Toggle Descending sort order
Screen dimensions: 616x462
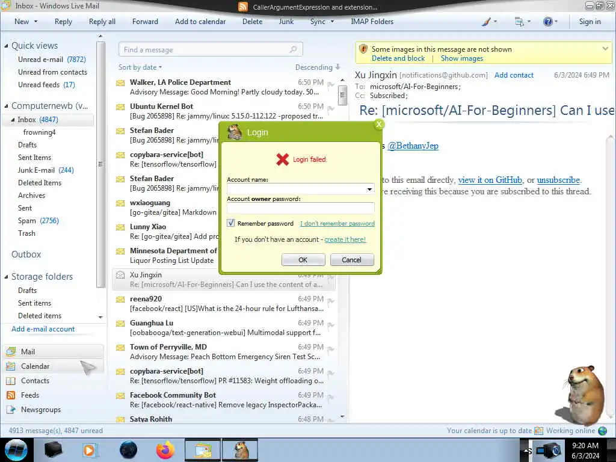(318, 67)
